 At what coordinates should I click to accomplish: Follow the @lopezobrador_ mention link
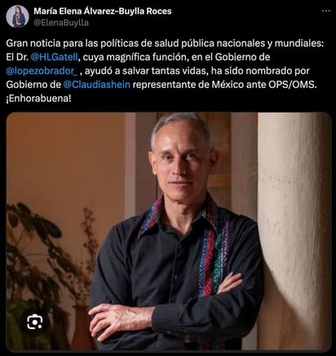(x=42, y=71)
